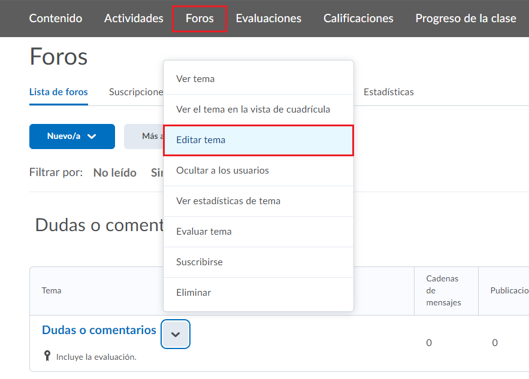The width and height of the screenshot is (529, 379).
Task: Click Editar tema menu option
Action: (x=201, y=140)
